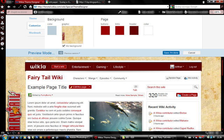This screenshot has width=224, height=140.
Task: Click the Start a wiki button
Action: (x=59, y=67)
